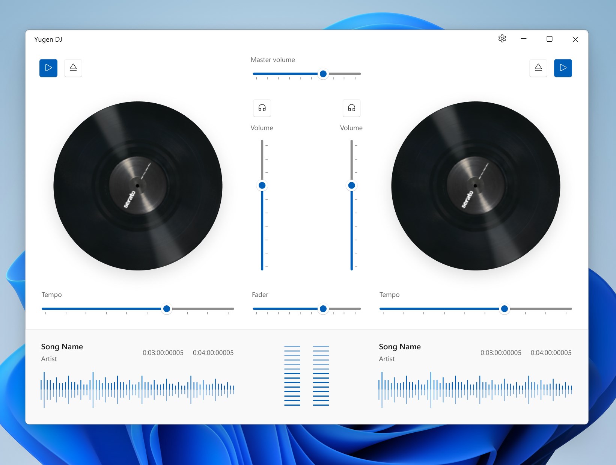Click the left Volume slider handle
Viewport: 616px width, 465px height.
click(x=262, y=185)
